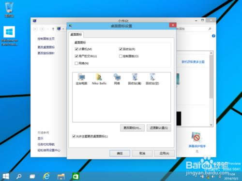The height and width of the screenshot is (181, 242).
Task: Click the themes list scrollbar thumb
Action: pos(211,77)
